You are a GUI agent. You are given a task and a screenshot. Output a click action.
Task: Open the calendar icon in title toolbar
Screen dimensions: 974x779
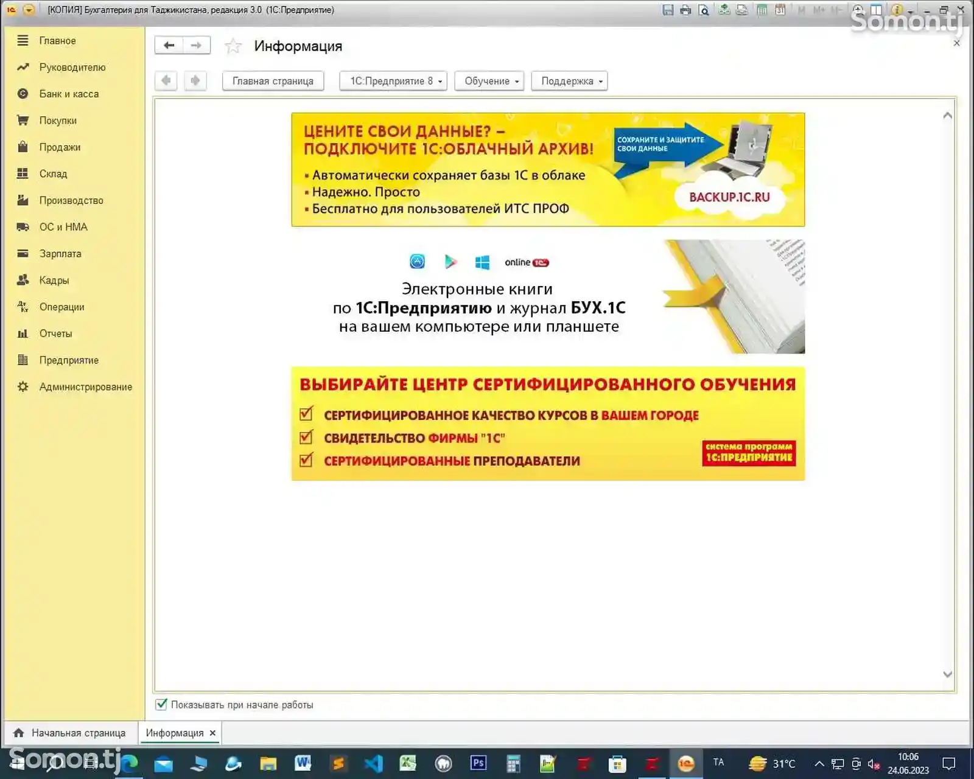pyautogui.click(x=780, y=10)
